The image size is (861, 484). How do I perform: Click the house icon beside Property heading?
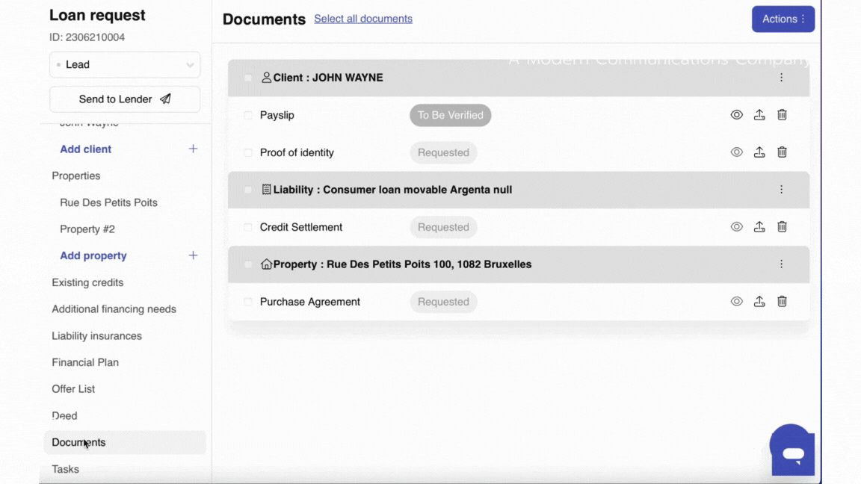(266, 264)
